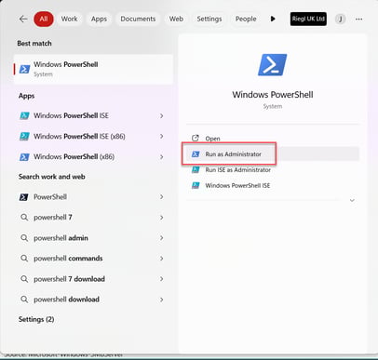The image size is (378, 360).
Task: Select the powershell admin search suggestion
Action: click(93, 238)
